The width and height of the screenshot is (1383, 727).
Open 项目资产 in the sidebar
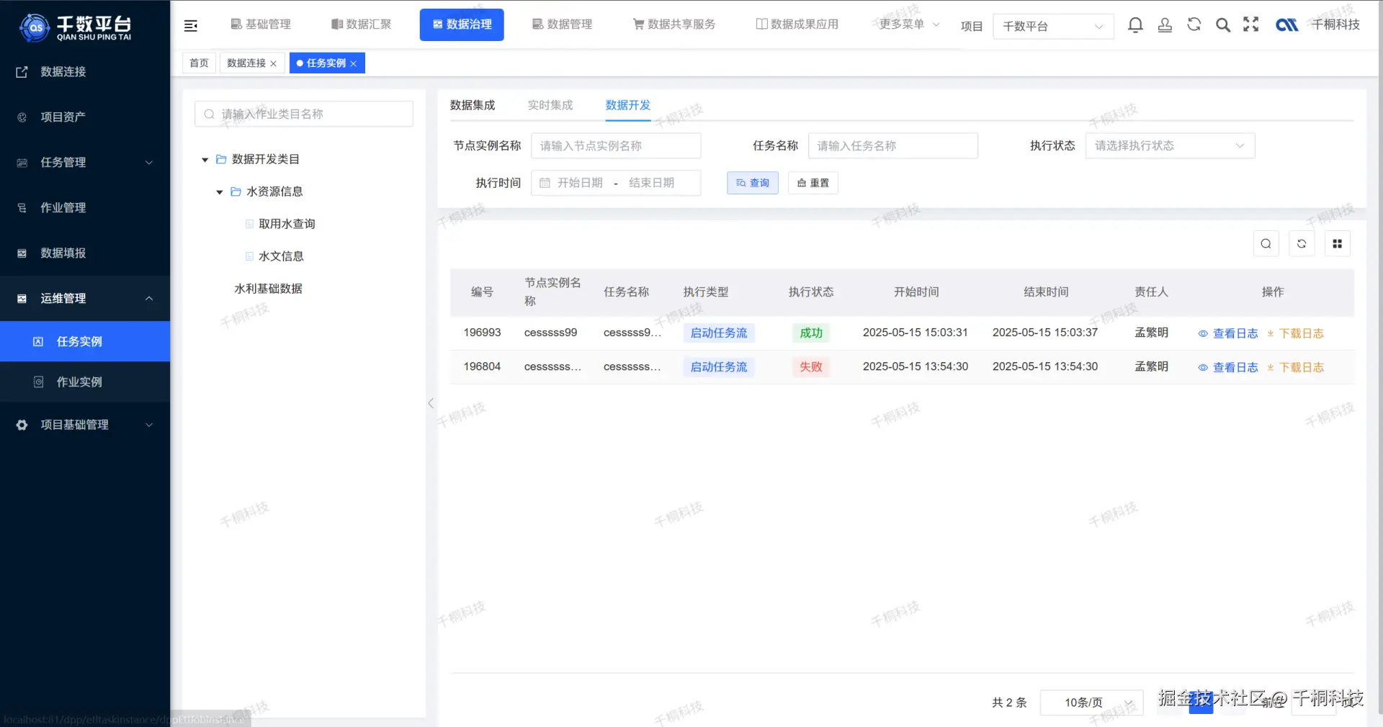click(x=85, y=117)
